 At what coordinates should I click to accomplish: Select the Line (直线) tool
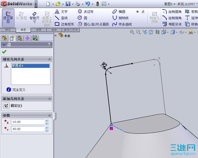[x=61, y=18]
